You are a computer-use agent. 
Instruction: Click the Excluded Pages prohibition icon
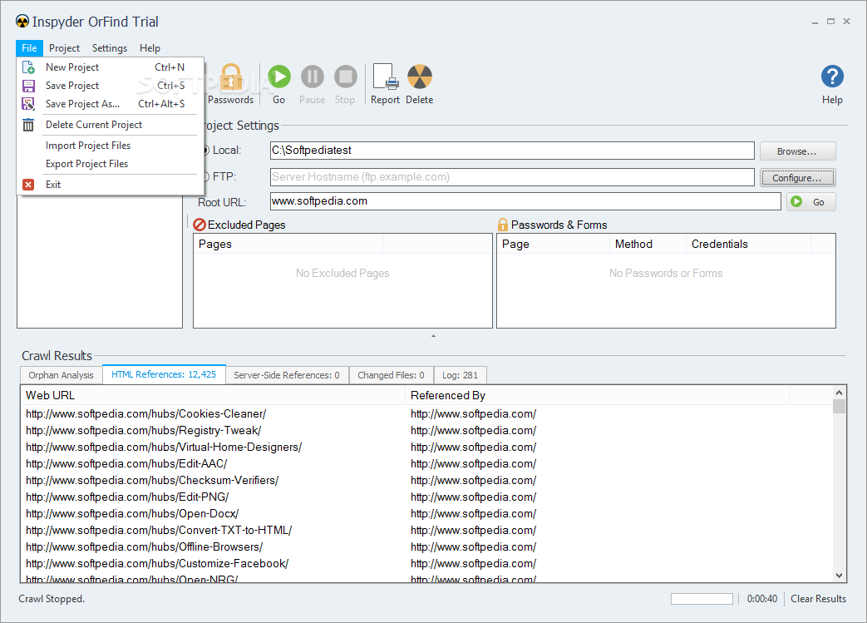pos(200,225)
